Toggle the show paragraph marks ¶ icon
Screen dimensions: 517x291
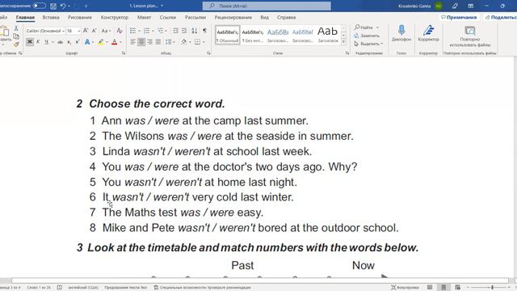[x=204, y=31]
